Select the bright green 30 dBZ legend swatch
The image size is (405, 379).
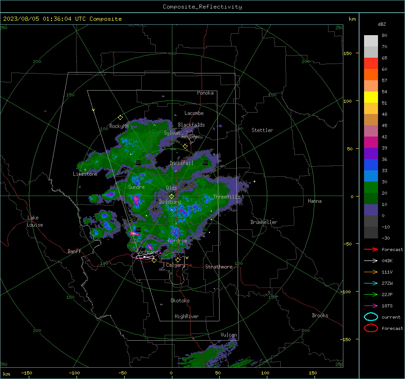click(371, 187)
